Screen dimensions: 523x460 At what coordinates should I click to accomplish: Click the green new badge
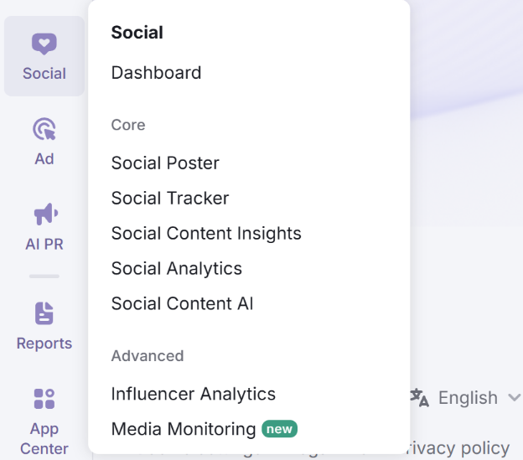tap(279, 429)
